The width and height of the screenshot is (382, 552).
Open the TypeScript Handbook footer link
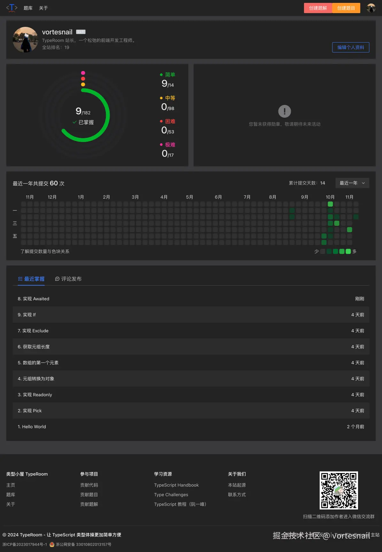coord(176,485)
